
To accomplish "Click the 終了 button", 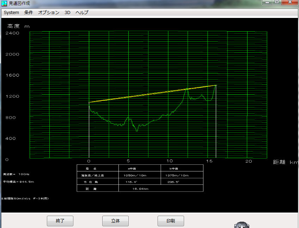I will tap(60, 221).
